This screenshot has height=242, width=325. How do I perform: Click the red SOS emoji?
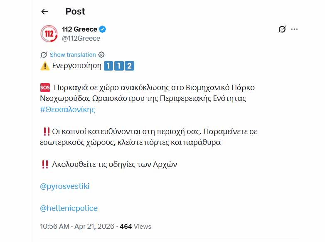(x=45, y=88)
